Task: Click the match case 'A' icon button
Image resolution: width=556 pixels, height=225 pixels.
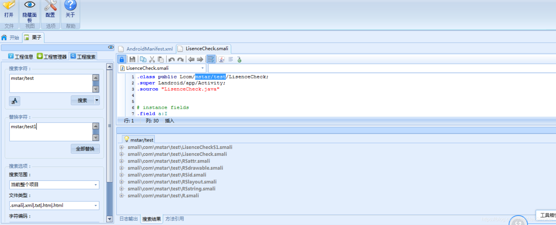Action: click(x=14, y=101)
